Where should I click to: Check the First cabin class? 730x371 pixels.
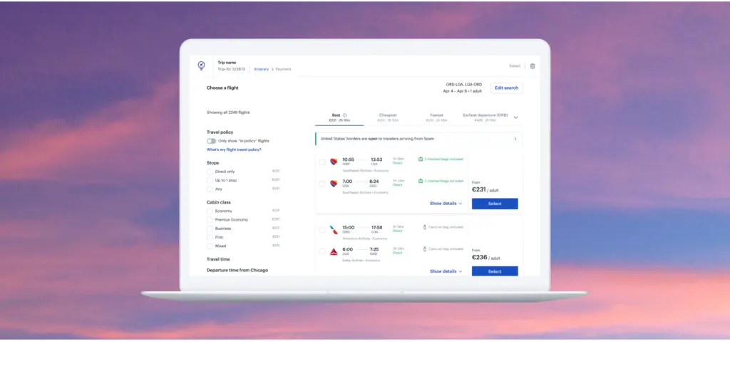click(210, 238)
